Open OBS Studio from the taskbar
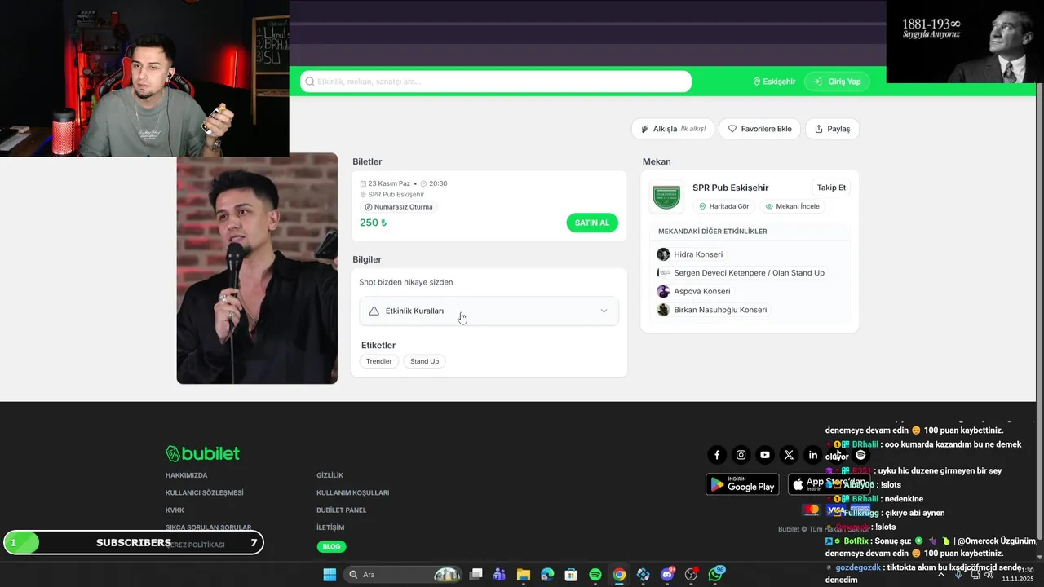Screen dimensions: 1044x587 [x=692, y=575]
